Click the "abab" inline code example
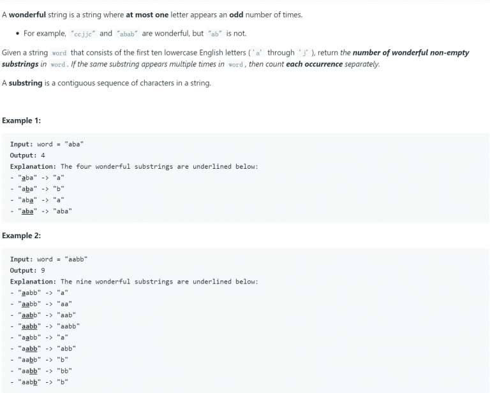The height and width of the screenshot is (393, 490). [127, 34]
